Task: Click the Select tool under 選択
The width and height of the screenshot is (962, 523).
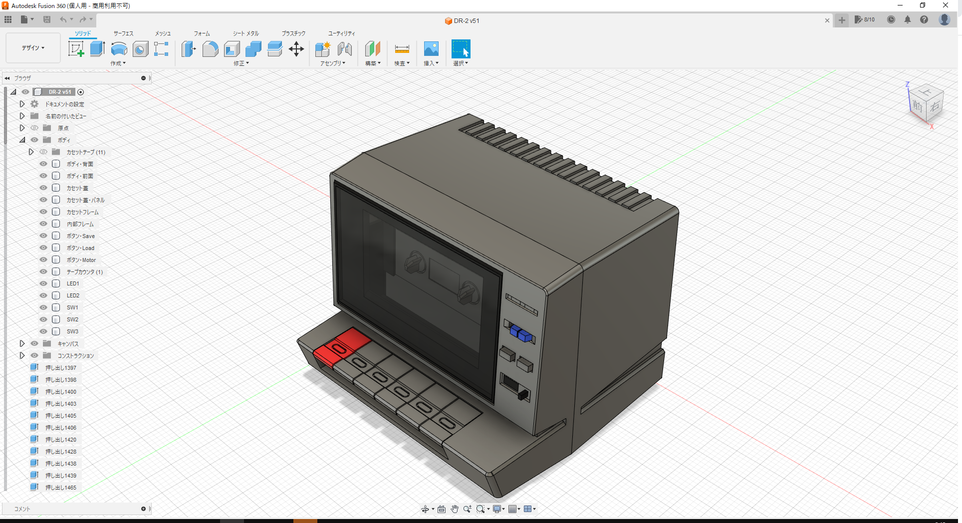Action: tap(460, 49)
